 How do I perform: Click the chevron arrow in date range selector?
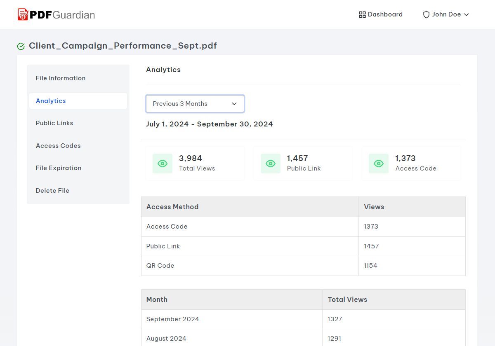(x=234, y=104)
